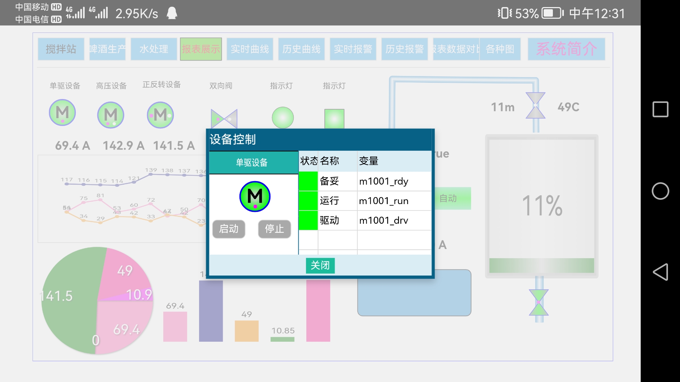The width and height of the screenshot is (680, 382).
Task: Click the motor icon inside the device control dialog
Action: [255, 197]
